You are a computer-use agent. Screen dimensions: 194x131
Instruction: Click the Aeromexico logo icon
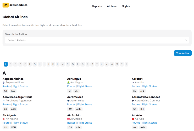point(68,101)
